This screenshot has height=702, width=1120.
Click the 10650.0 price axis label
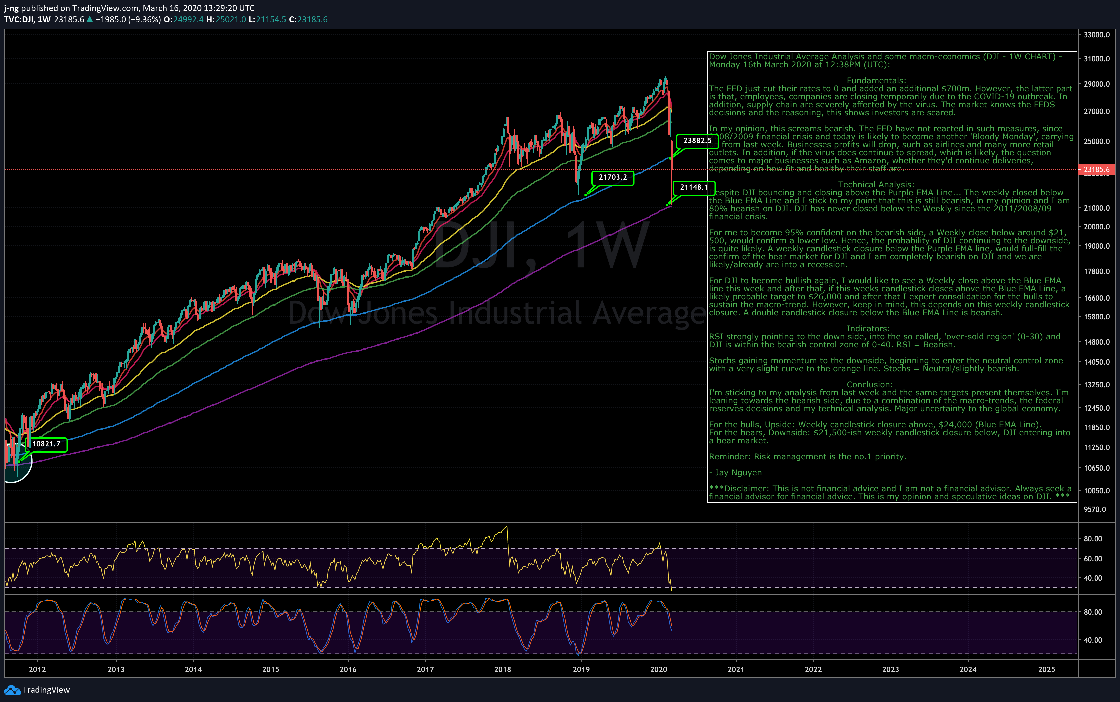[x=1096, y=468]
